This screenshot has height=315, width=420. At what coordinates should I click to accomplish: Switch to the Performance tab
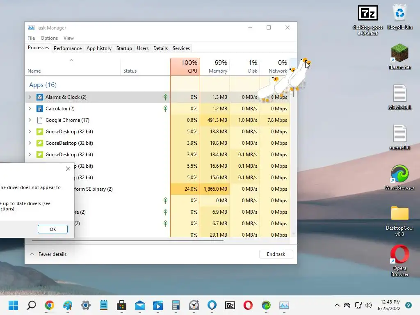68,48
